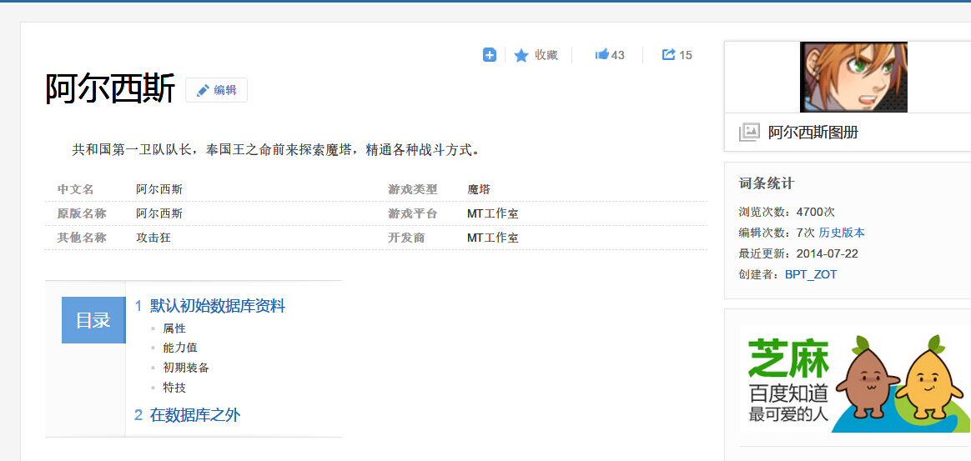Click the page title 阿尔西斯

[x=110, y=89]
